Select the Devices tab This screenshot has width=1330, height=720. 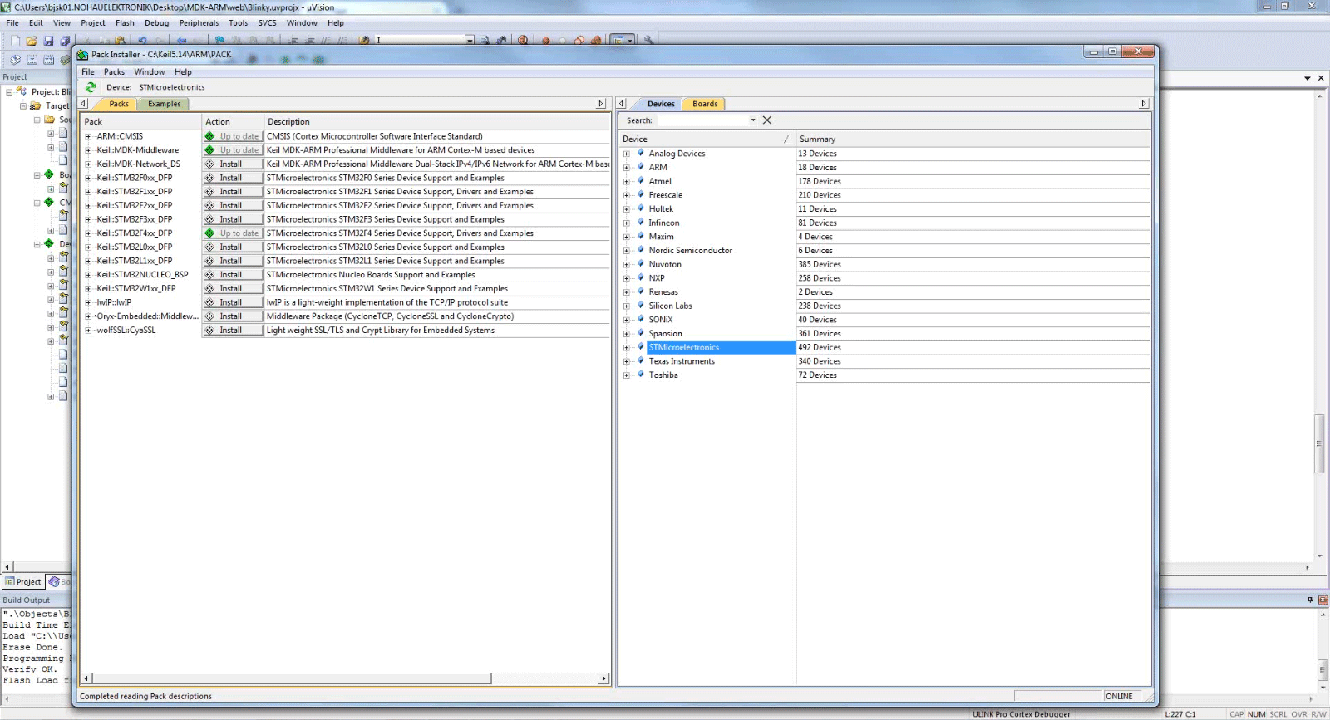(661, 104)
